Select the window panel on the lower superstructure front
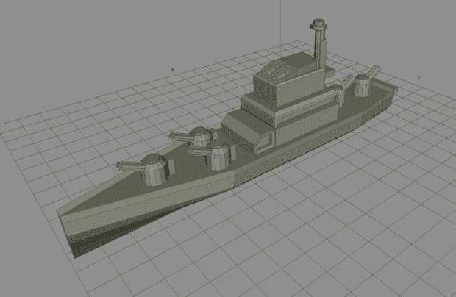This screenshot has height=297, width=456. (264, 142)
